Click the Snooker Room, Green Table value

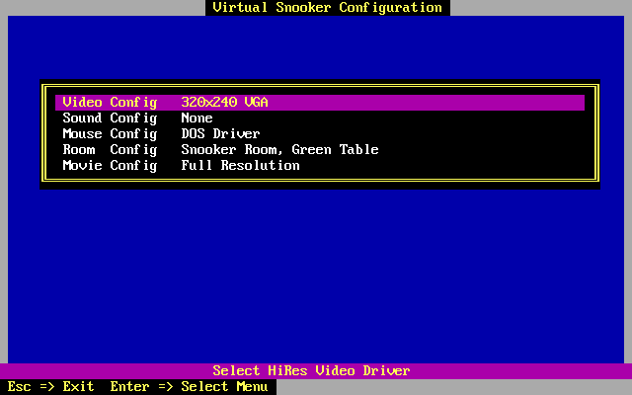279,150
